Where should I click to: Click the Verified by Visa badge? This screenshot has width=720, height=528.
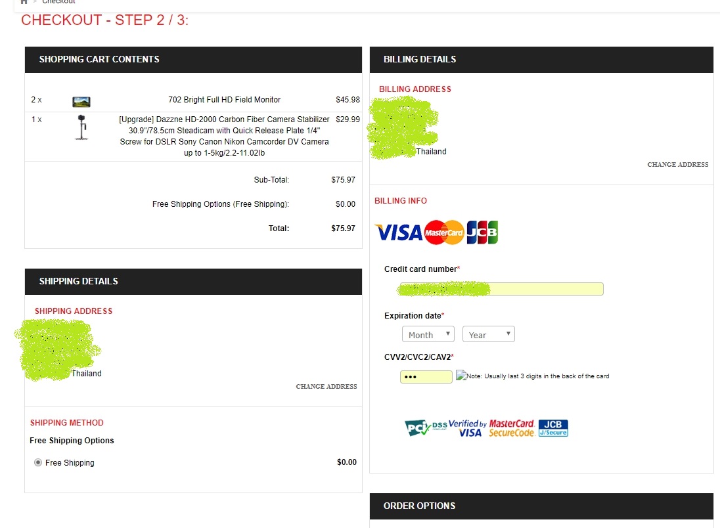(x=468, y=428)
